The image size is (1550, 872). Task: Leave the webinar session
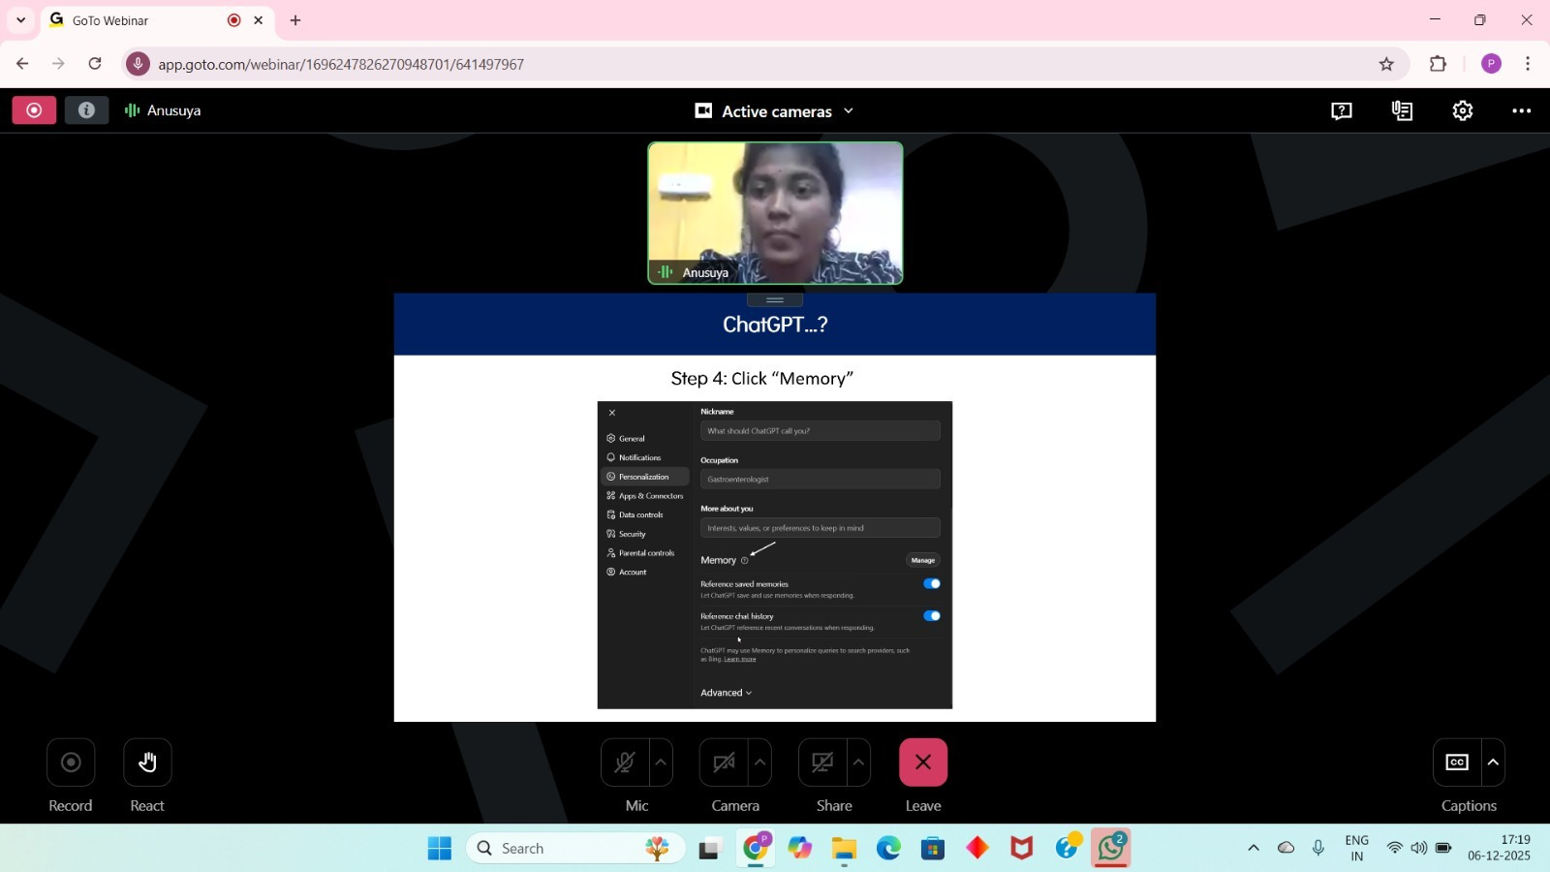click(x=923, y=763)
